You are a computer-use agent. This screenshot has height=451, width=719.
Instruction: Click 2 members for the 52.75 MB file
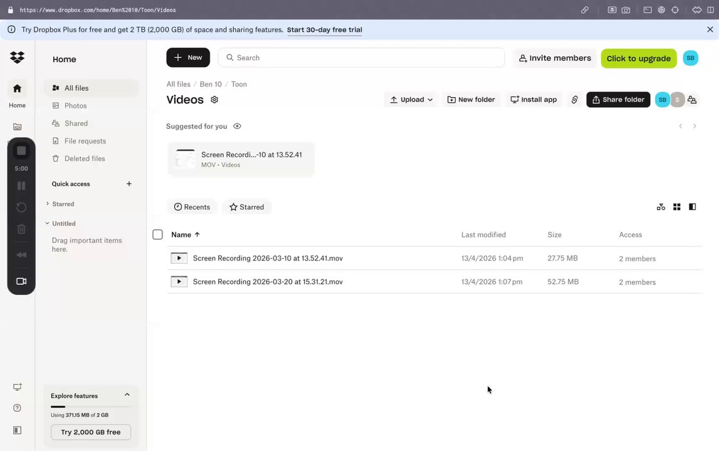click(x=637, y=282)
